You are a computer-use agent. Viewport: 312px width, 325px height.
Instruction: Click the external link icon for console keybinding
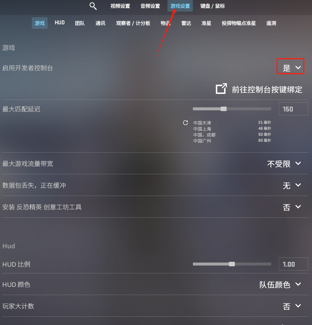pyautogui.click(x=221, y=89)
